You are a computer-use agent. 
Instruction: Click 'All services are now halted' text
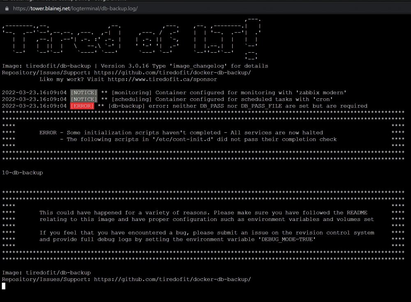coord(277,132)
